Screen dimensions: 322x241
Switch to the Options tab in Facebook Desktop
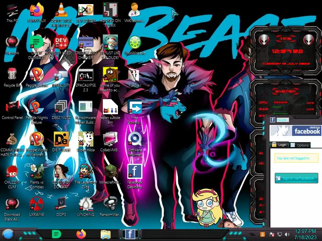click(300, 145)
